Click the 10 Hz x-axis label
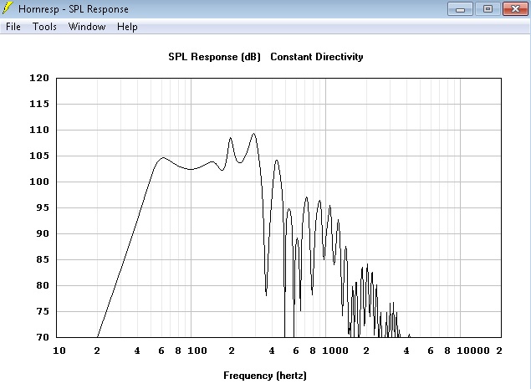Viewport: 531px width, 389px height. [59, 351]
